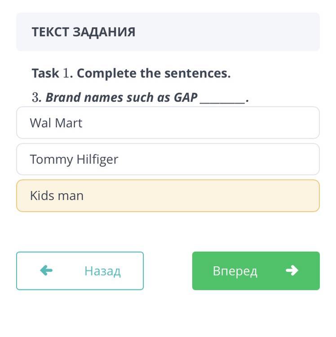Click the question number "3."
336x337 pixels.
tap(36, 98)
